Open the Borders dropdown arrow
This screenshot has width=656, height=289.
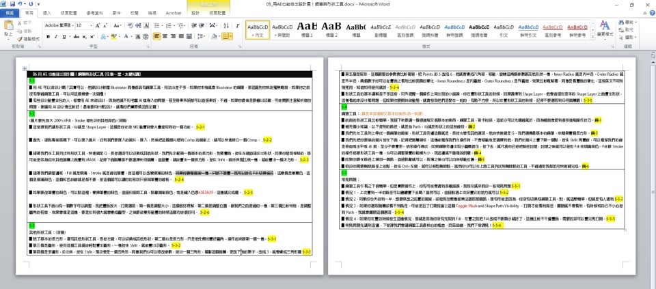tap(231, 36)
